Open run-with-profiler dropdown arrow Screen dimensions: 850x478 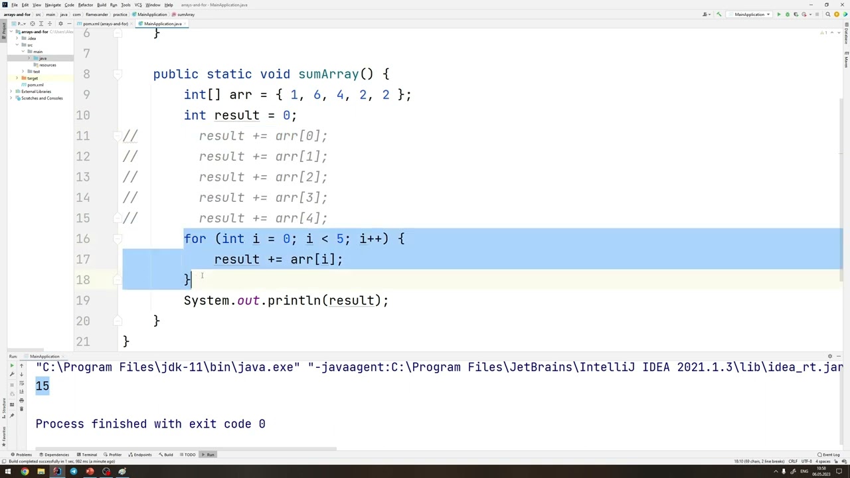tap(810, 15)
